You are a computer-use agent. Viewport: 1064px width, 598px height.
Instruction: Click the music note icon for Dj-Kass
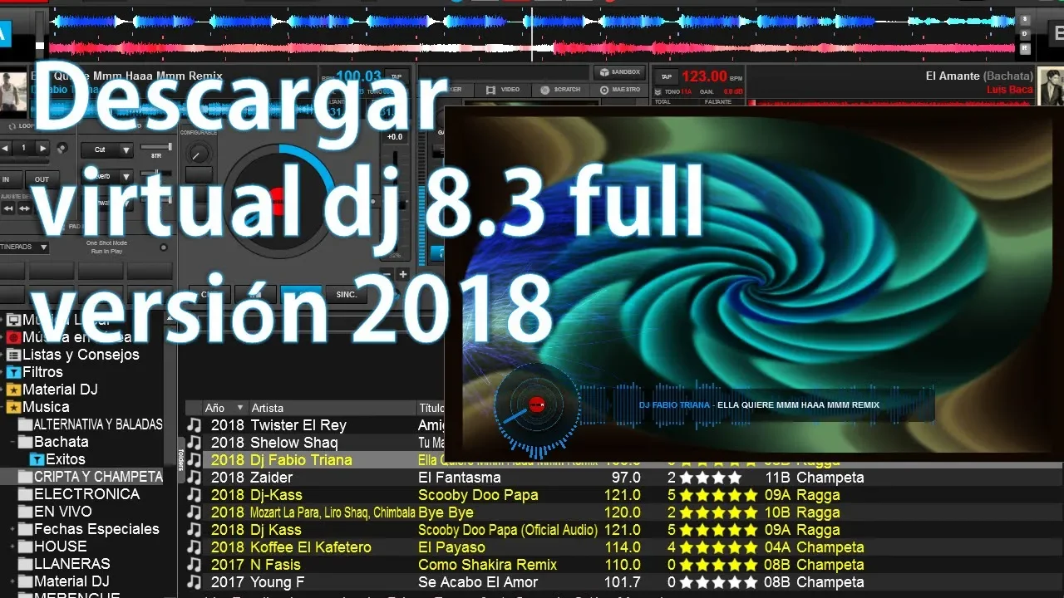194,495
